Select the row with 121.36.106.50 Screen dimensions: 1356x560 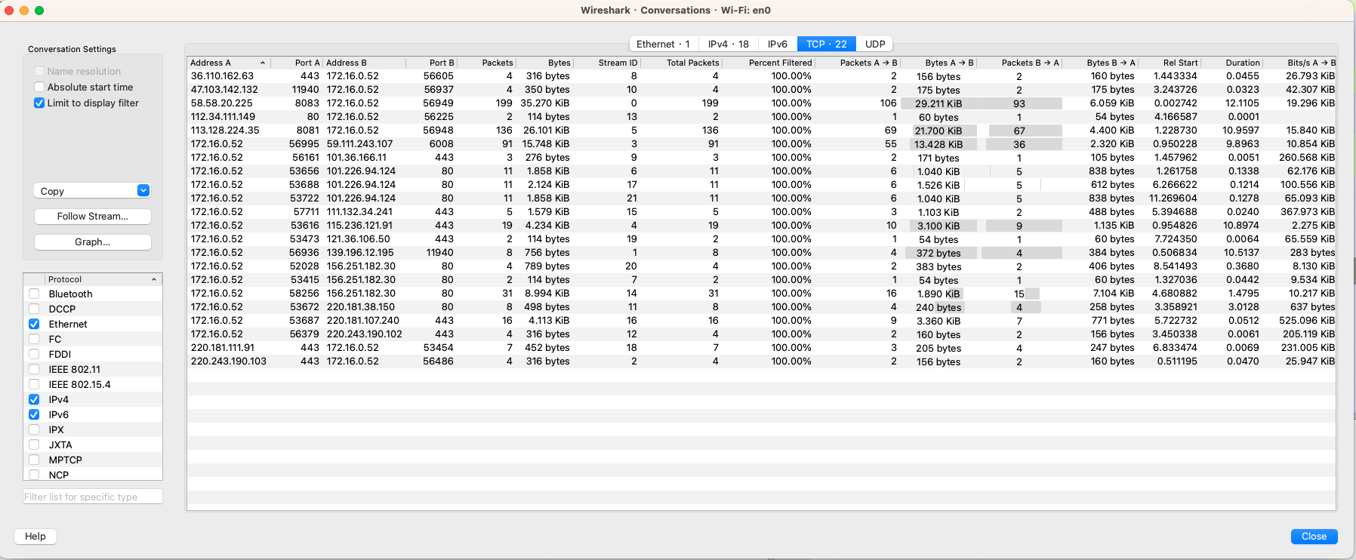pyautogui.click(x=761, y=238)
